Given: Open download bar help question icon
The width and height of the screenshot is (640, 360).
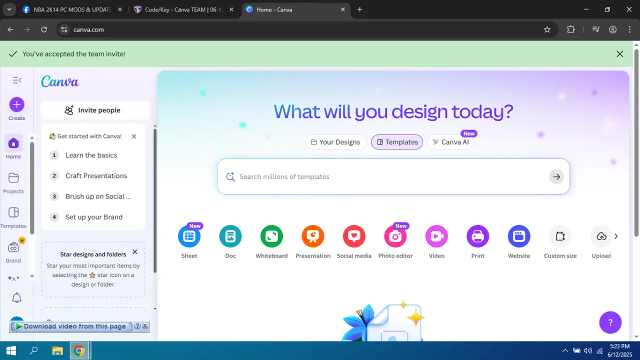Looking at the screenshot, I should 137,326.
